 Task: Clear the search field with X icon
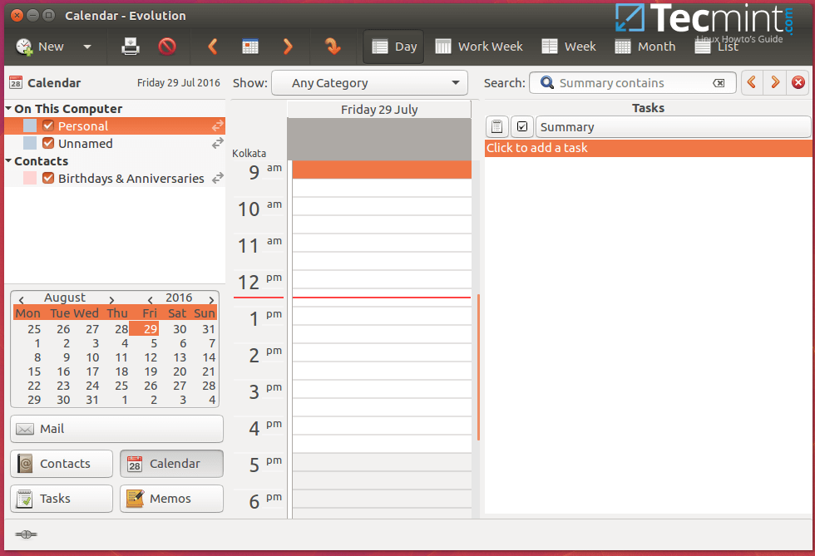719,83
